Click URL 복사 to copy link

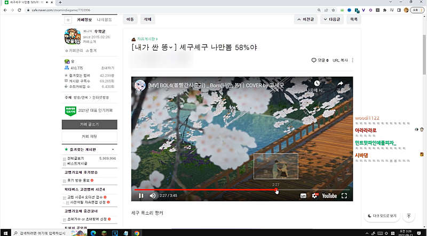pyautogui.click(x=340, y=60)
